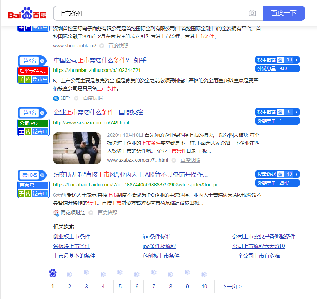Open related search 一个公司上市有多难

[x=256, y=256]
